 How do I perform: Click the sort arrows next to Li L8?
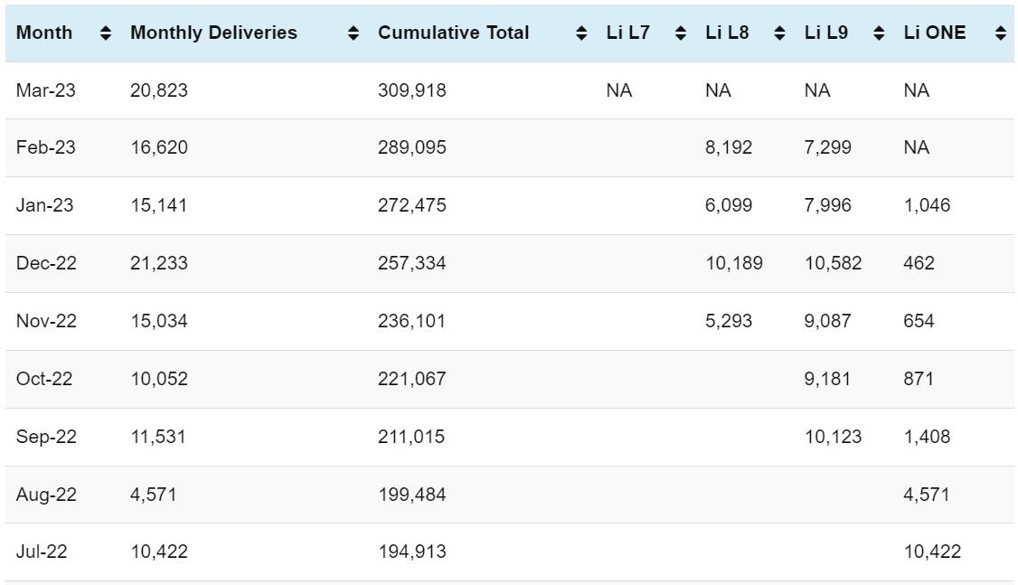pos(779,33)
